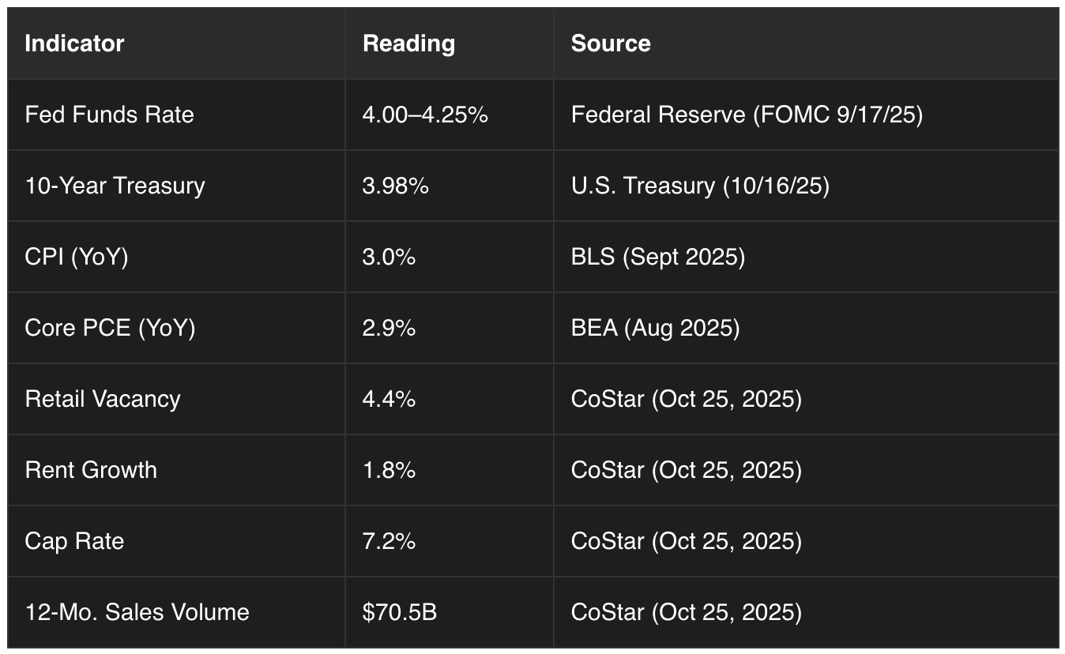Viewport: 1065px width, 654px height.
Task: Click the 10-Year Treasury indicator
Action: [115, 186]
